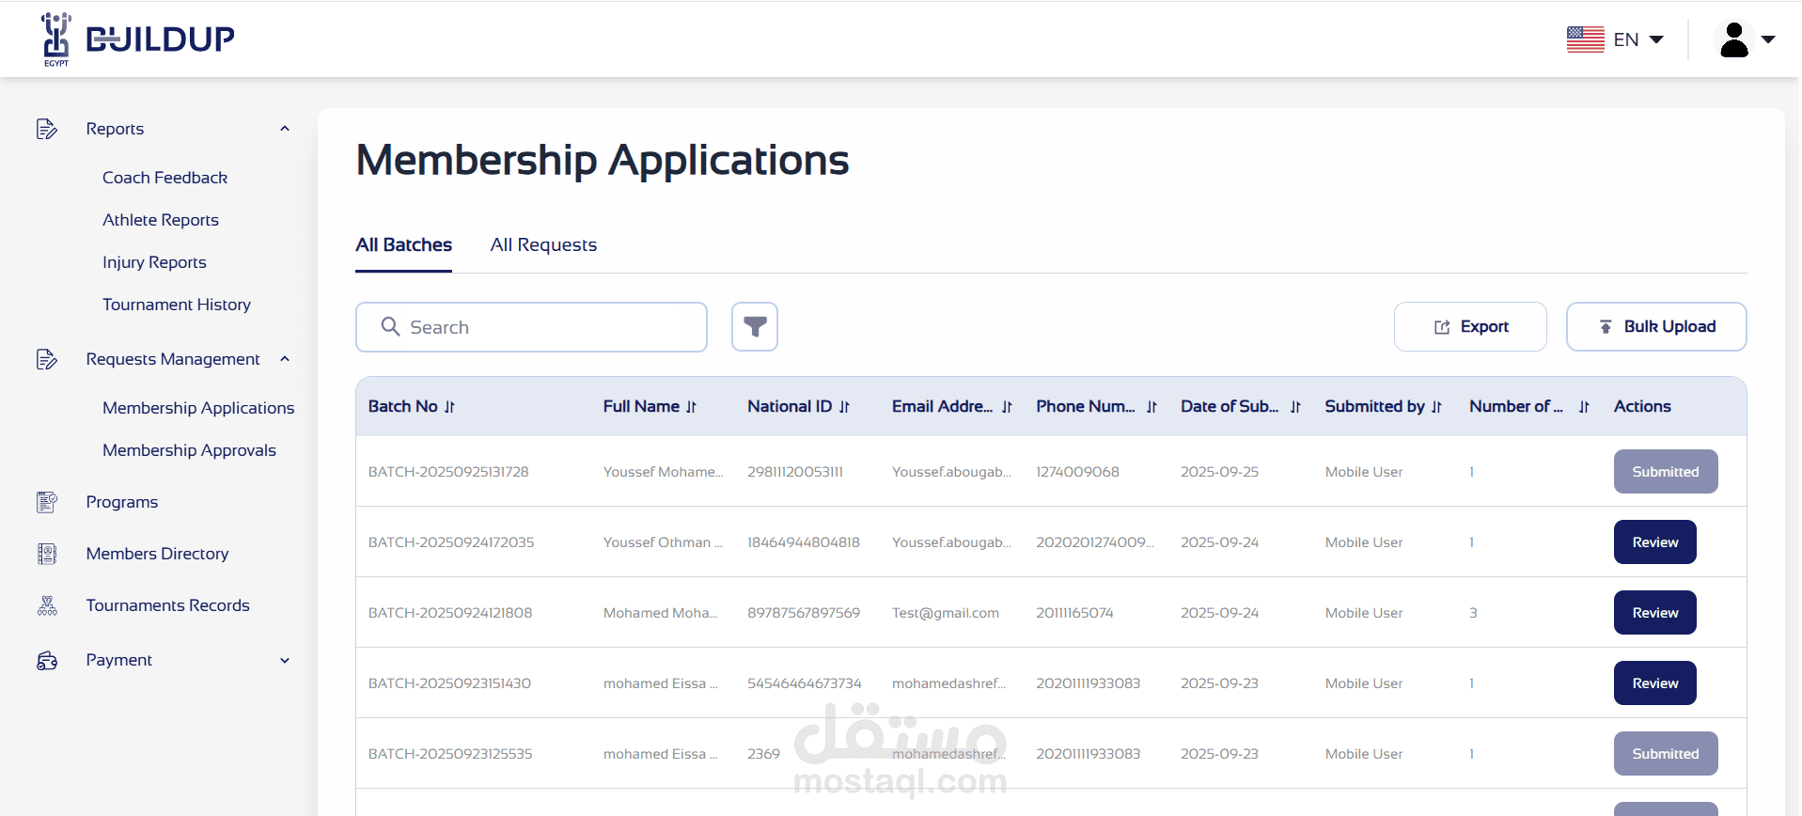Click Submitted button for BATCH-20250925131728
The image size is (1802, 816).
click(1666, 472)
